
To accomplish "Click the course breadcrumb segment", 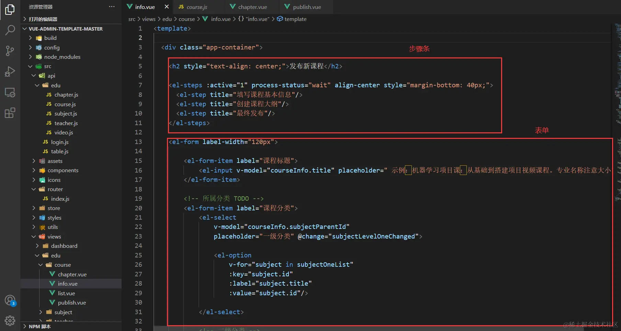I will click(187, 19).
